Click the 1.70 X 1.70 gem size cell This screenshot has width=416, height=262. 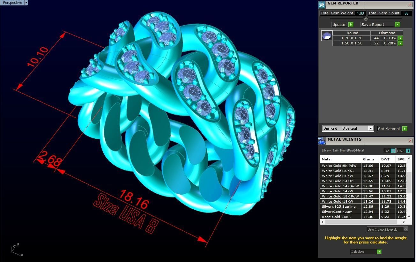click(x=352, y=38)
